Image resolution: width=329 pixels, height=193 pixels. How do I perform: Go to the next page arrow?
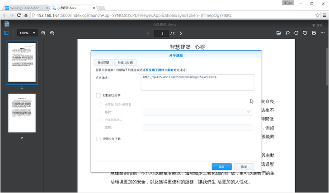coord(181,33)
